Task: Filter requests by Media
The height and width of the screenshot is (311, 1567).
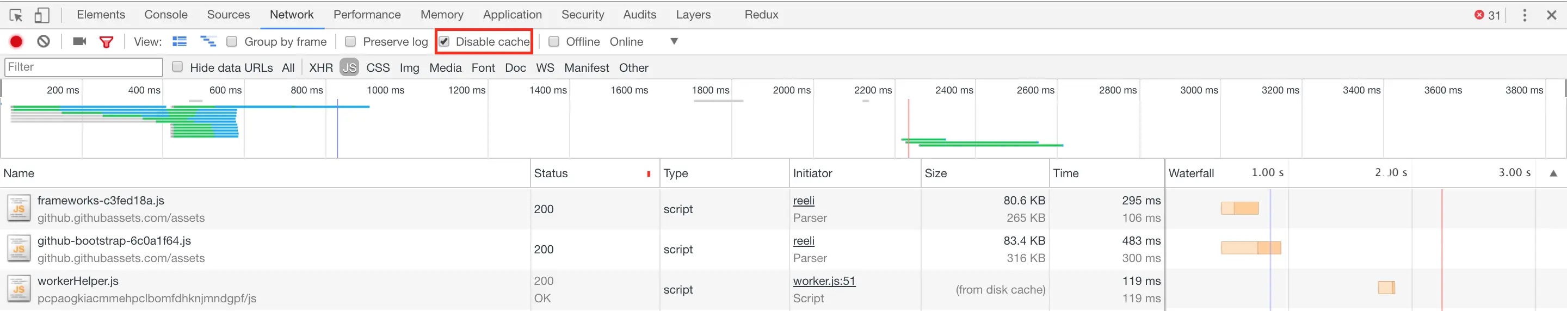Action: point(446,67)
